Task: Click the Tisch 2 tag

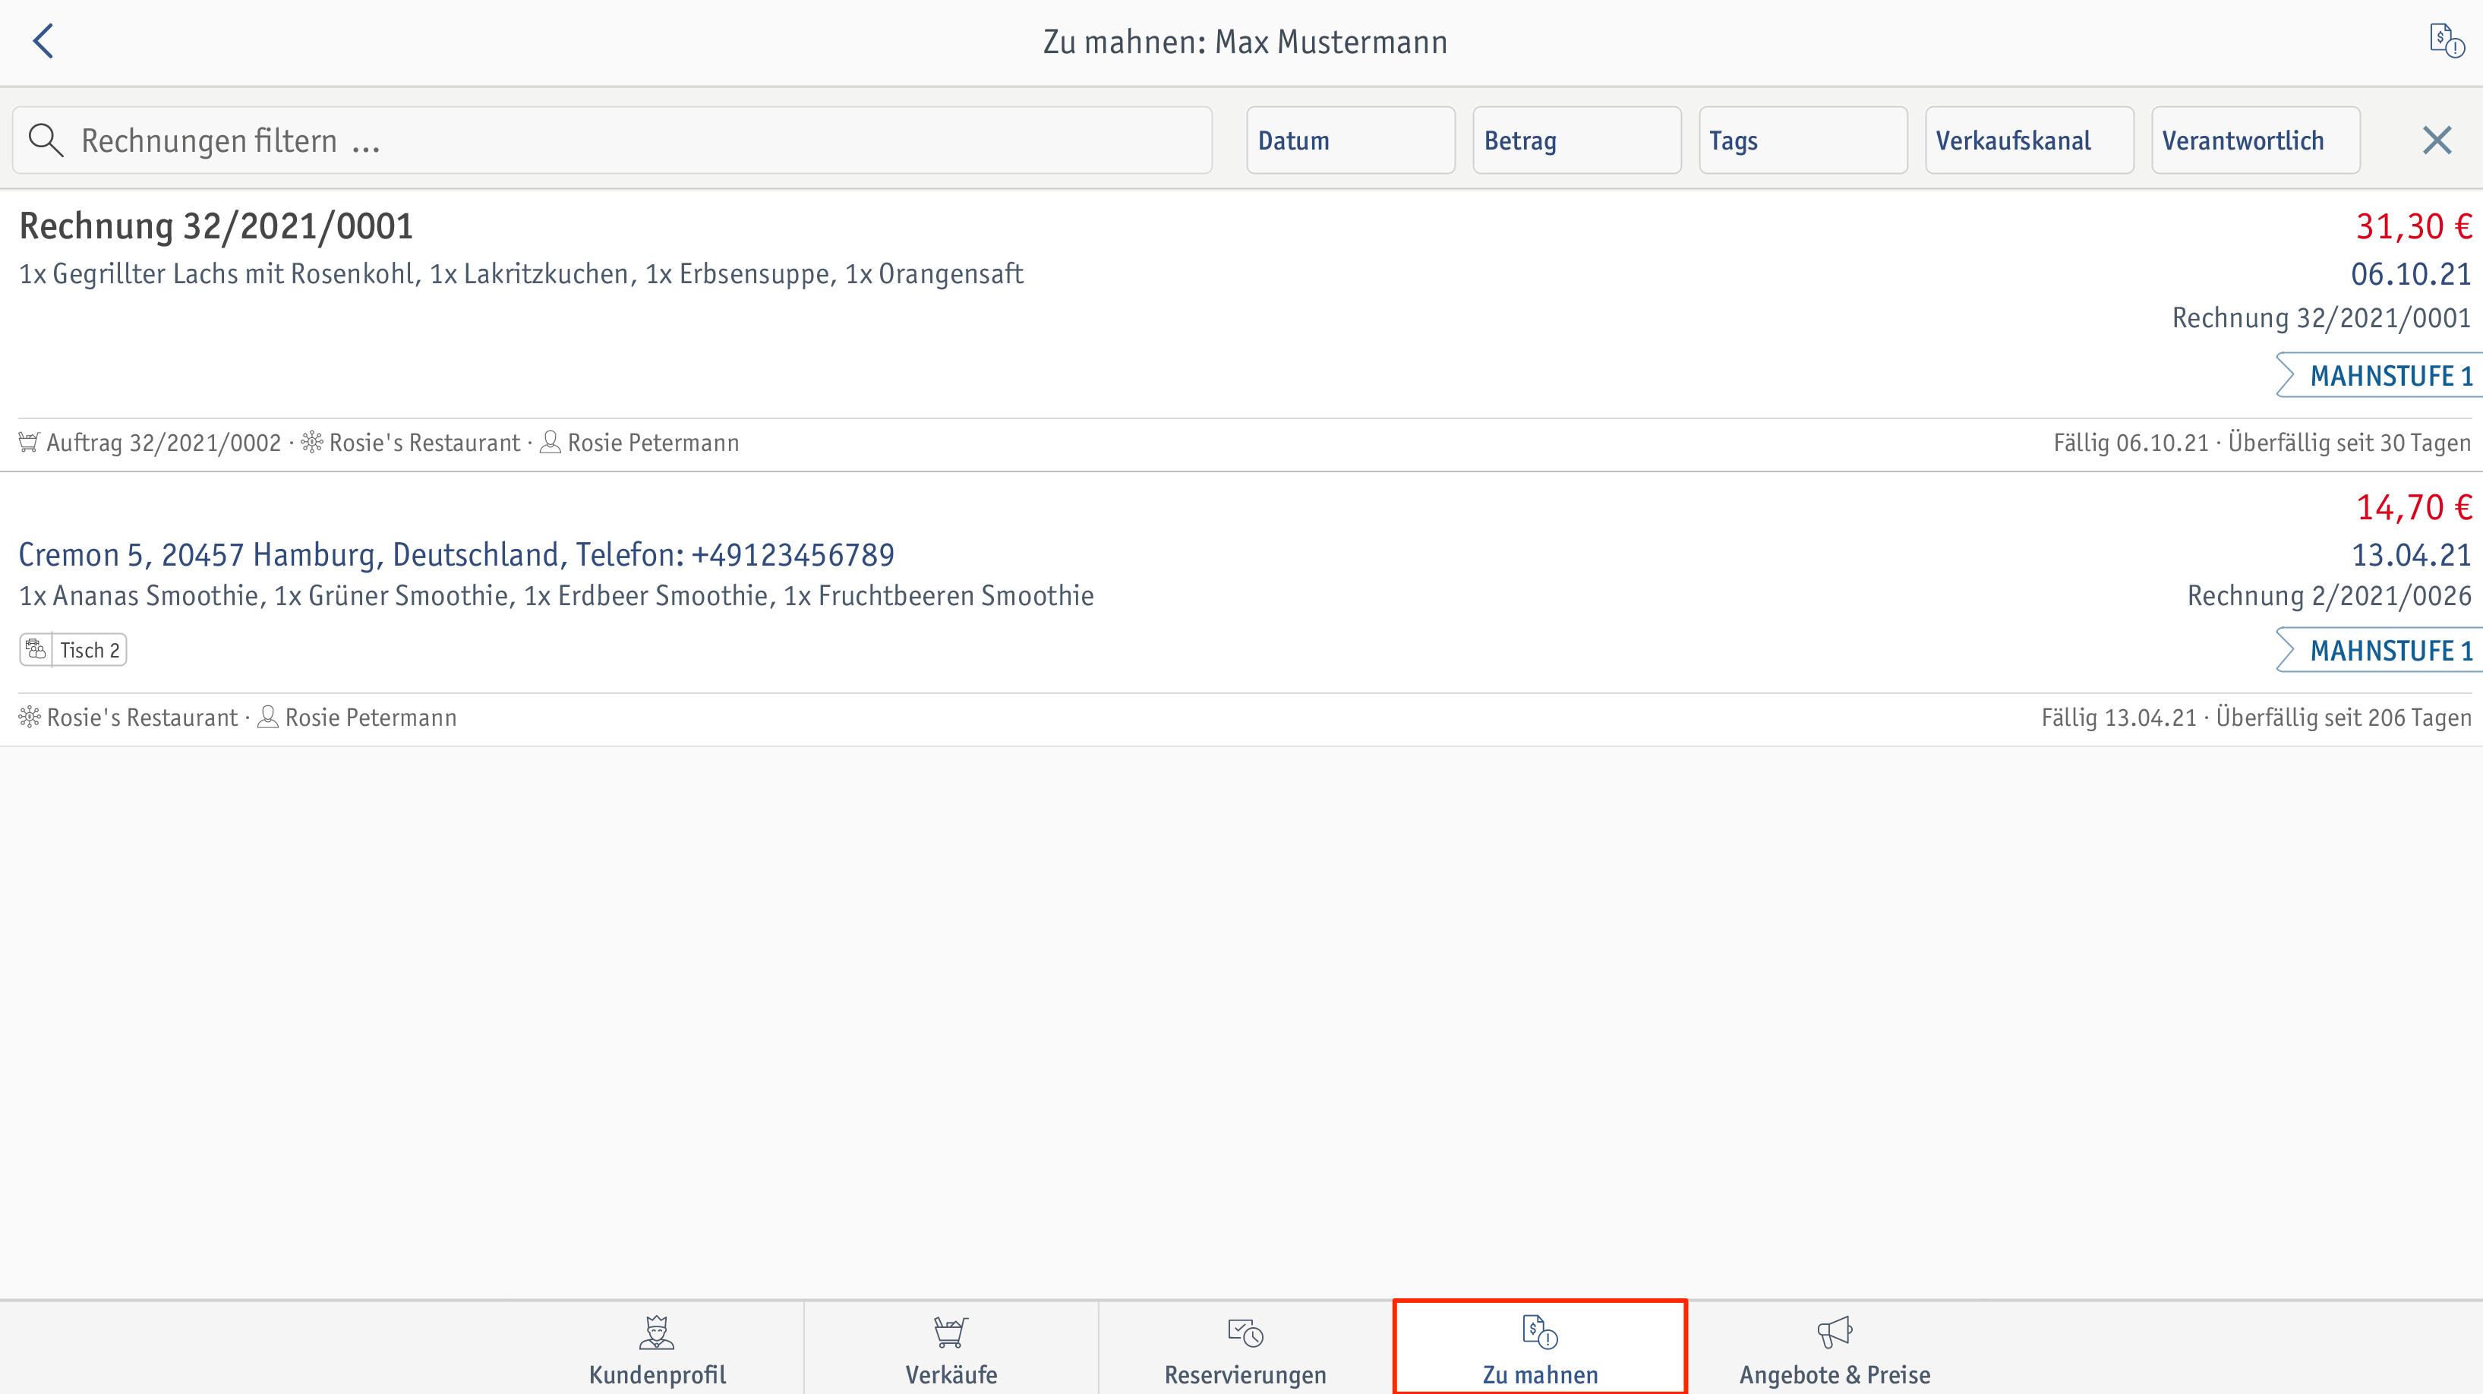Action: (73, 650)
